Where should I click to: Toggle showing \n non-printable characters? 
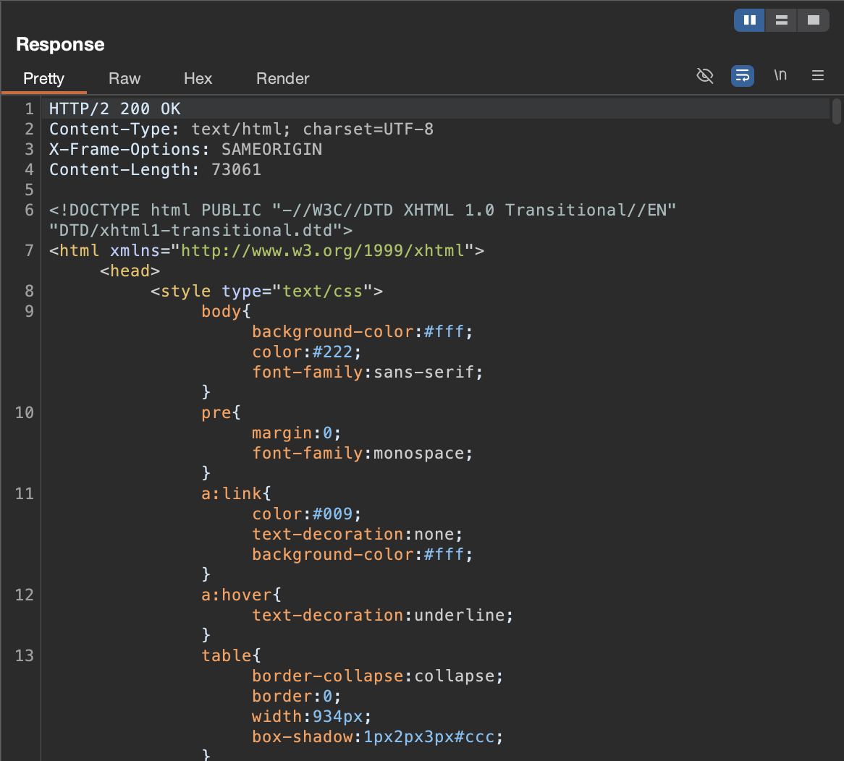pos(780,75)
